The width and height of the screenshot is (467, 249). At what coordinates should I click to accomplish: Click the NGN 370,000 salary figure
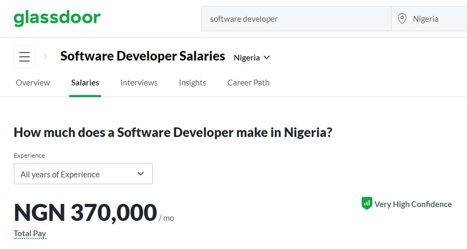coord(85,212)
